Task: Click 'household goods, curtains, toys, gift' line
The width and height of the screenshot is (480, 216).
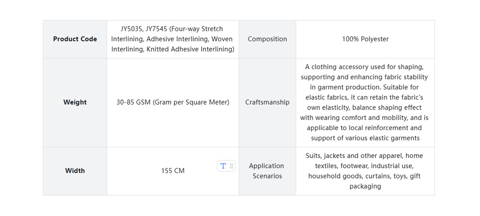Action: 365,176
